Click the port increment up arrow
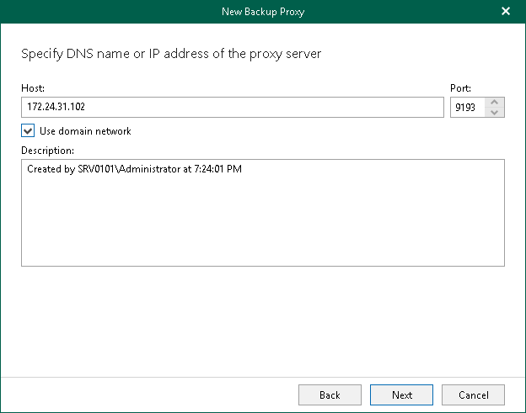The width and height of the screenshot is (526, 413). (495, 102)
